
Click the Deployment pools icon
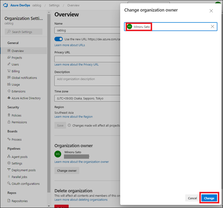coord(9,170)
